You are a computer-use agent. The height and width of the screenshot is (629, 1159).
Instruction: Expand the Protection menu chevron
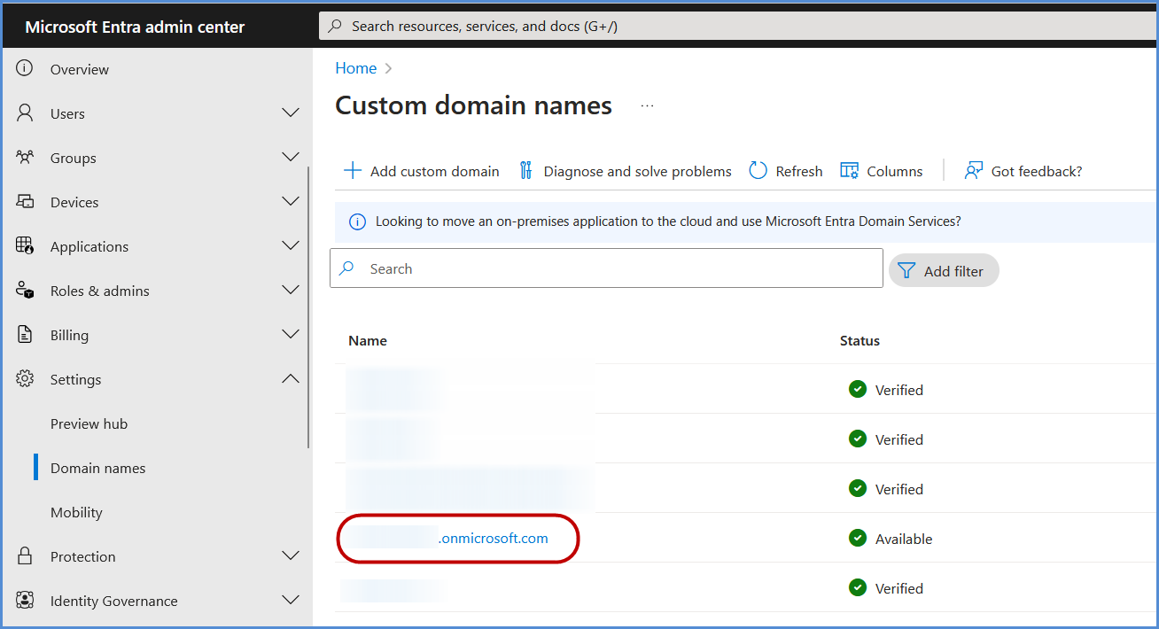[290, 556]
